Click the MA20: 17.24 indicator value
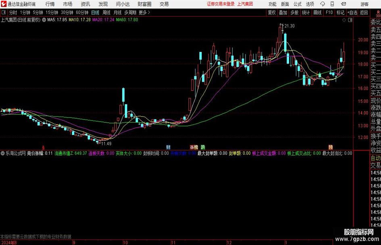The width and height of the screenshot is (381, 245). tap(103, 20)
